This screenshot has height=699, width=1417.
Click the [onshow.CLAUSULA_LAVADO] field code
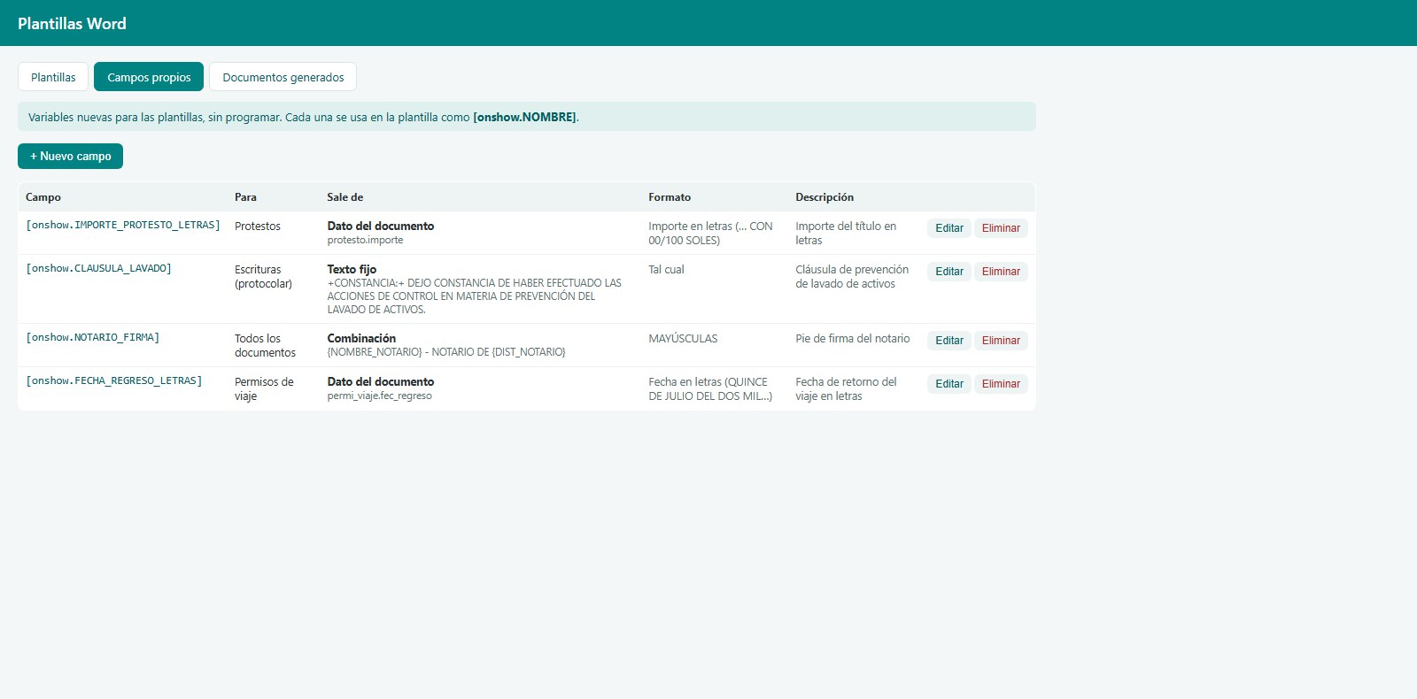click(98, 269)
